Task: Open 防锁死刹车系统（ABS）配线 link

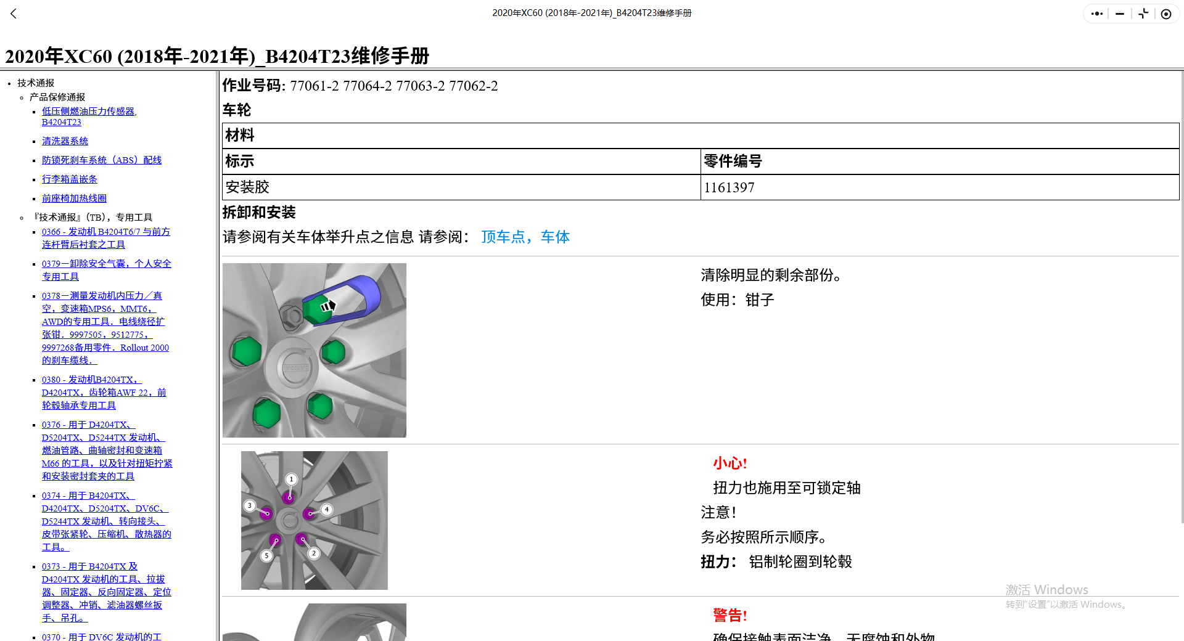Action: 102,160
